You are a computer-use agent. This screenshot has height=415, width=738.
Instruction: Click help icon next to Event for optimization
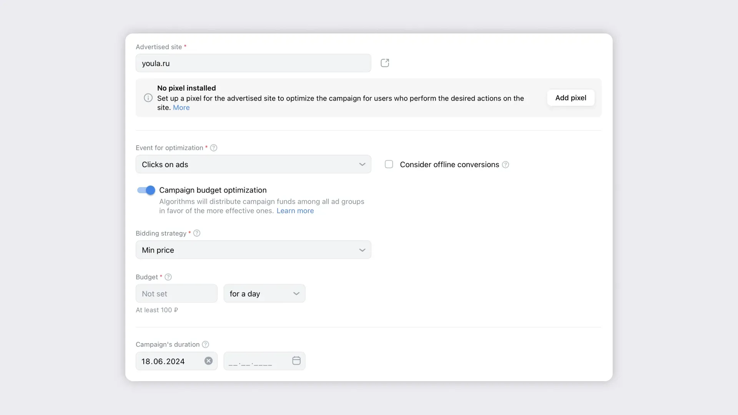tap(214, 148)
